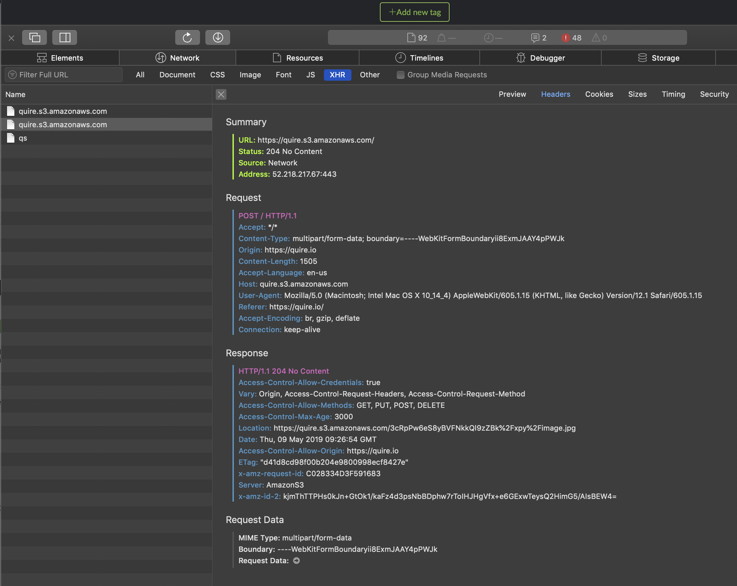The image size is (737, 586).
Task: Click the Request Data go-to arrow icon
Action: tap(296, 561)
